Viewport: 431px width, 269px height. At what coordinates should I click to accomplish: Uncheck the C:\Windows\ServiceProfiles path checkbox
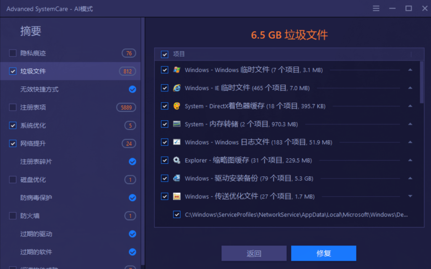pos(177,214)
